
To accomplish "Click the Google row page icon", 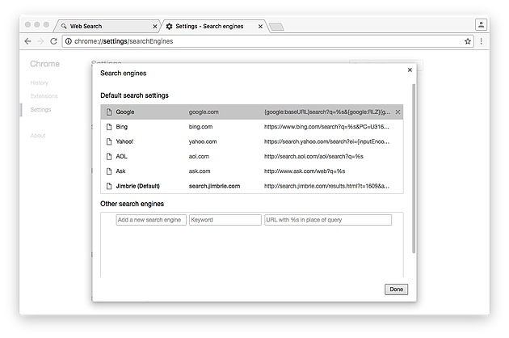I will (x=109, y=112).
